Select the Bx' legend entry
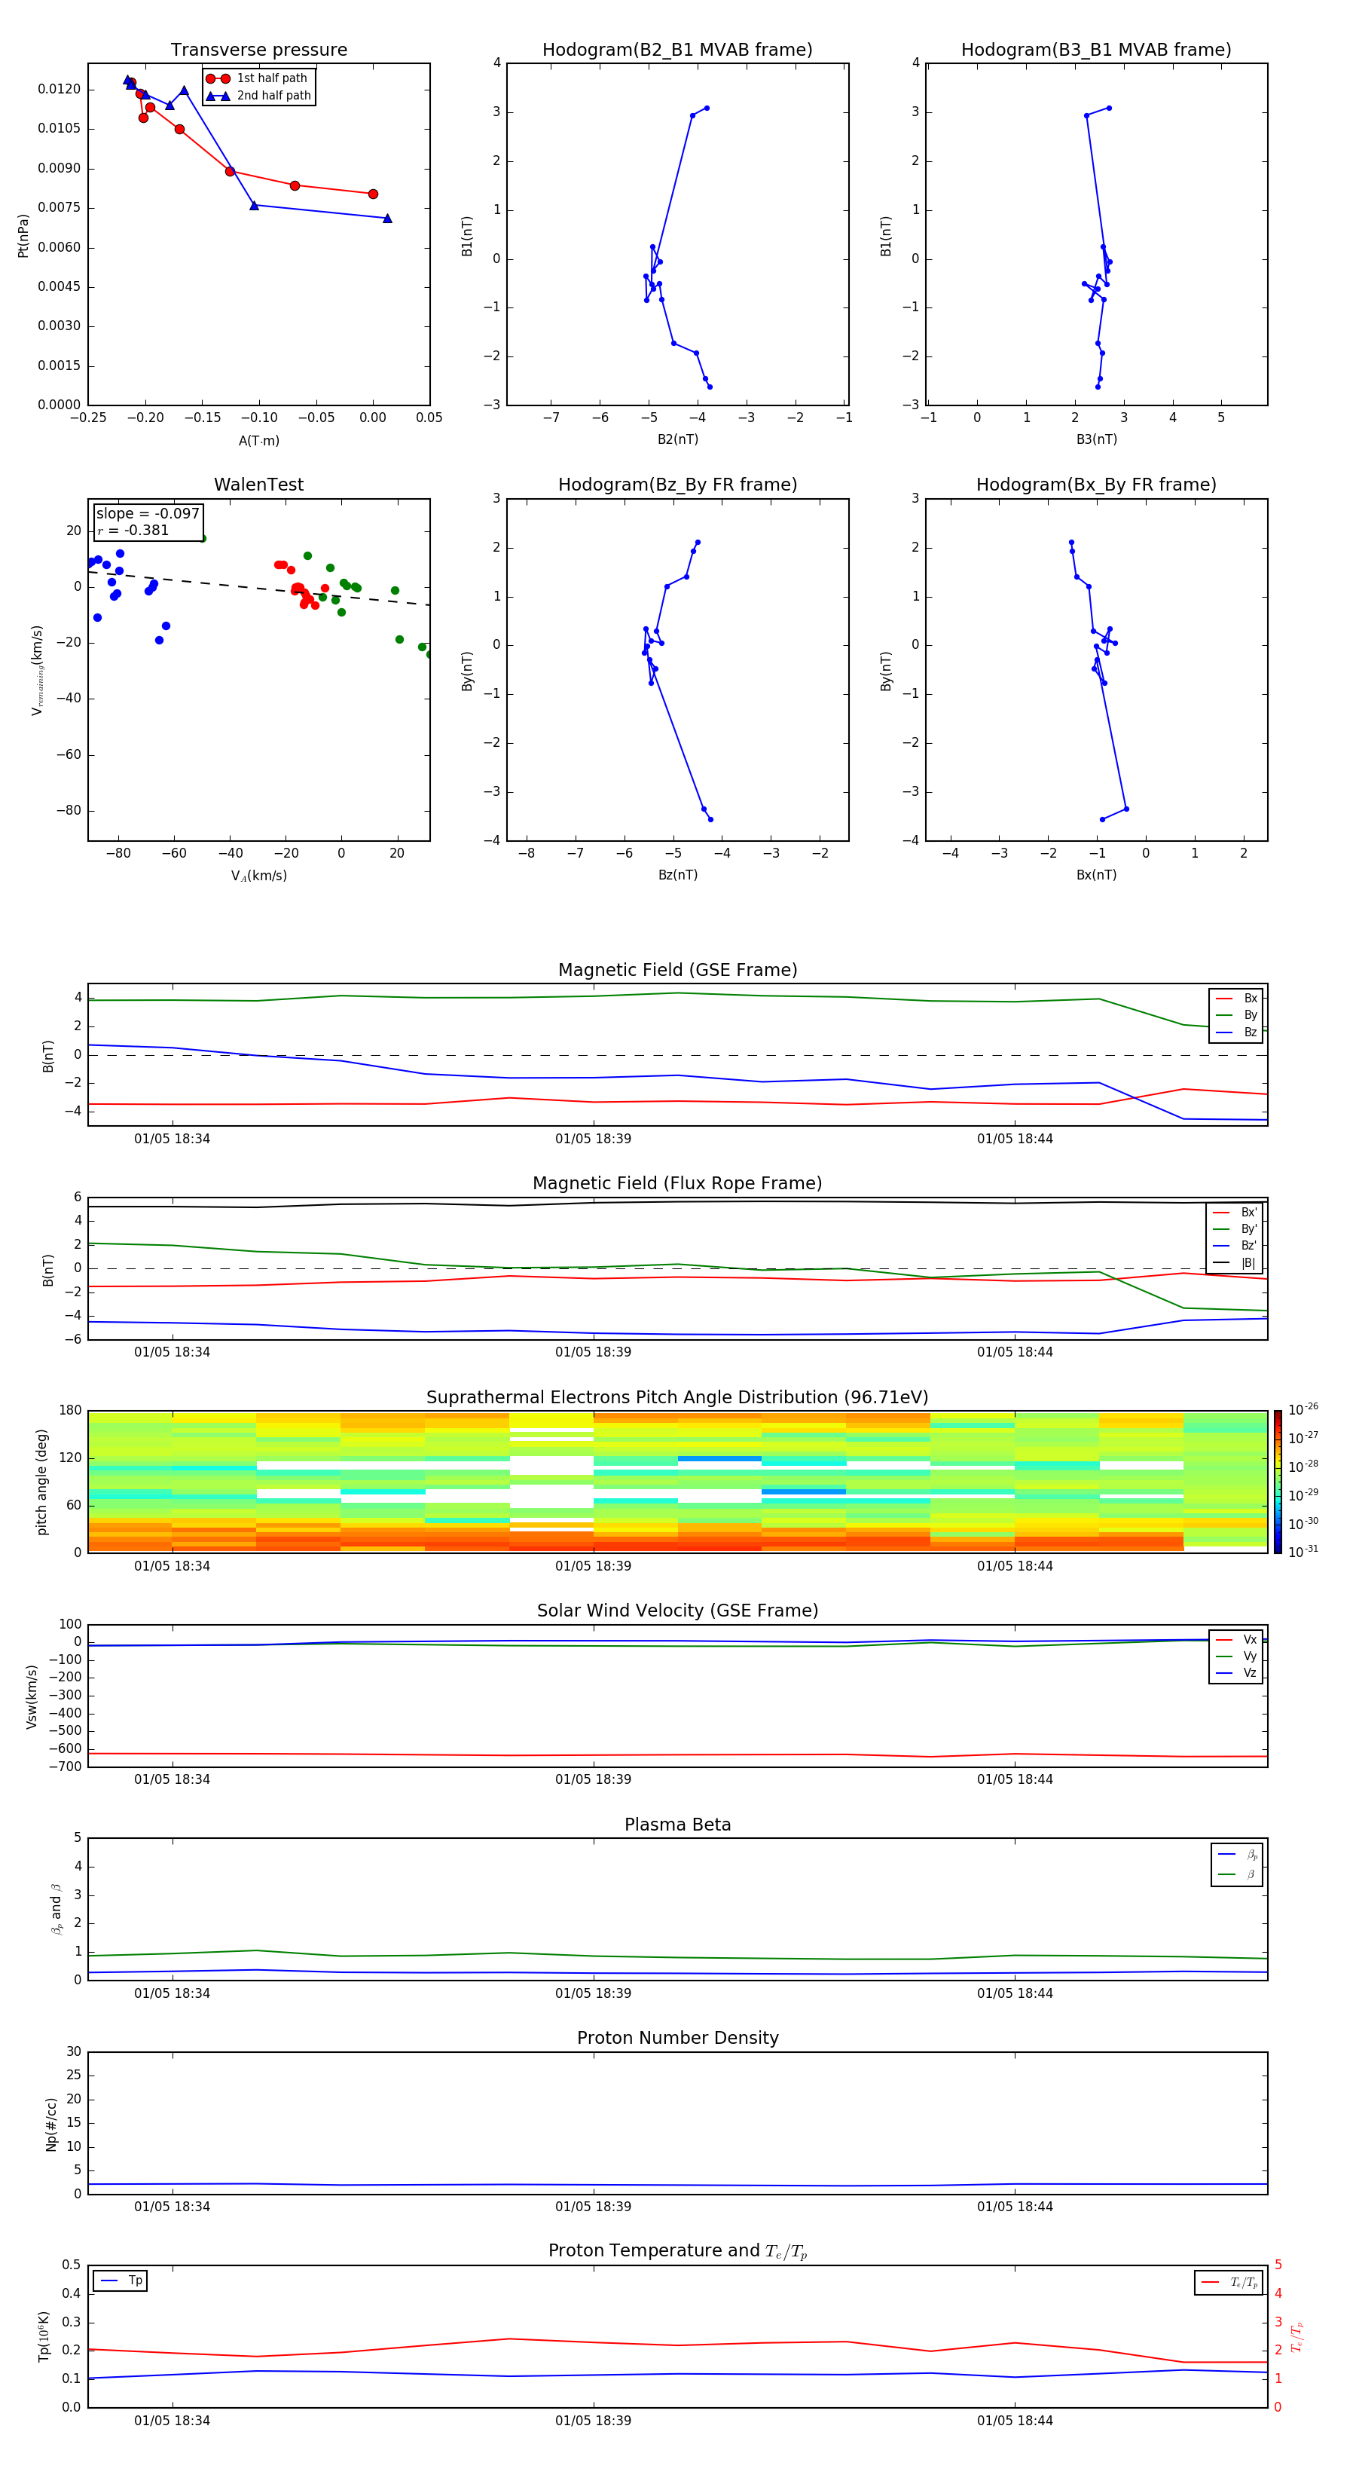Viewport: 1356px width, 2487px height. (x=1235, y=1213)
